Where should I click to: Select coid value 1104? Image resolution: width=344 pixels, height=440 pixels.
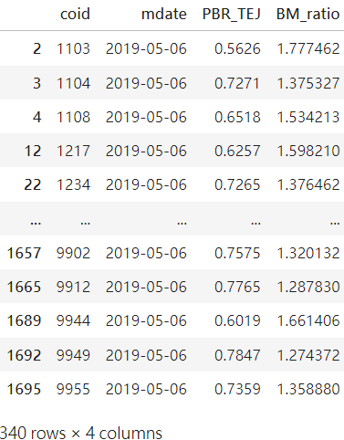(x=73, y=83)
